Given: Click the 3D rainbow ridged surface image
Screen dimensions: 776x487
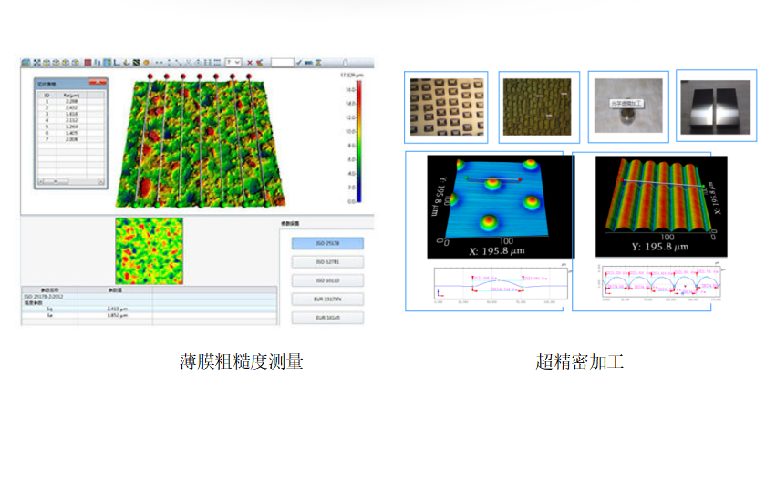Looking at the screenshot, I should coord(661,206).
